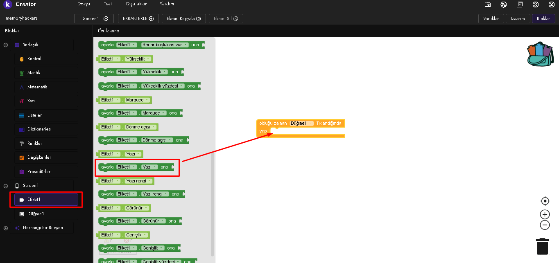
Task: Open the Prosedürler blocks category
Action: point(46,172)
